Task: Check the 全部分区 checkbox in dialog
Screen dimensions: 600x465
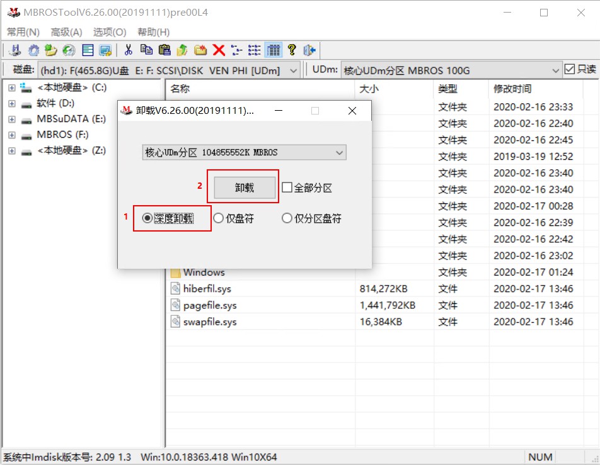Action: coord(289,186)
